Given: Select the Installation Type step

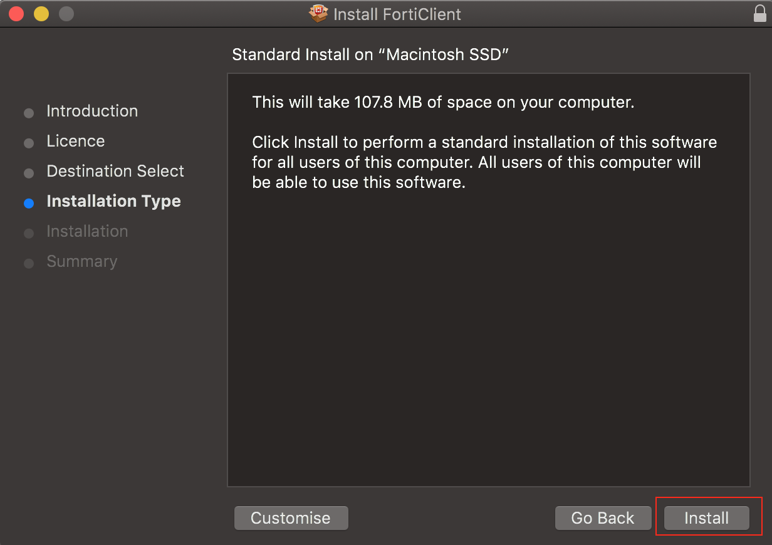Looking at the screenshot, I should tap(113, 201).
